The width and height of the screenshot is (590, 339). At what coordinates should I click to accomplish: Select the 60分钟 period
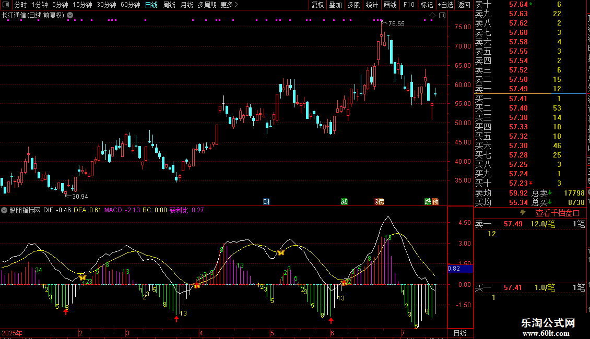click(x=131, y=5)
